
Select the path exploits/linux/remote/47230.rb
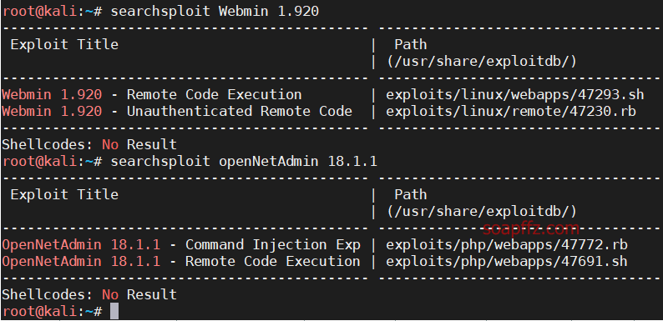pos(511,112)
